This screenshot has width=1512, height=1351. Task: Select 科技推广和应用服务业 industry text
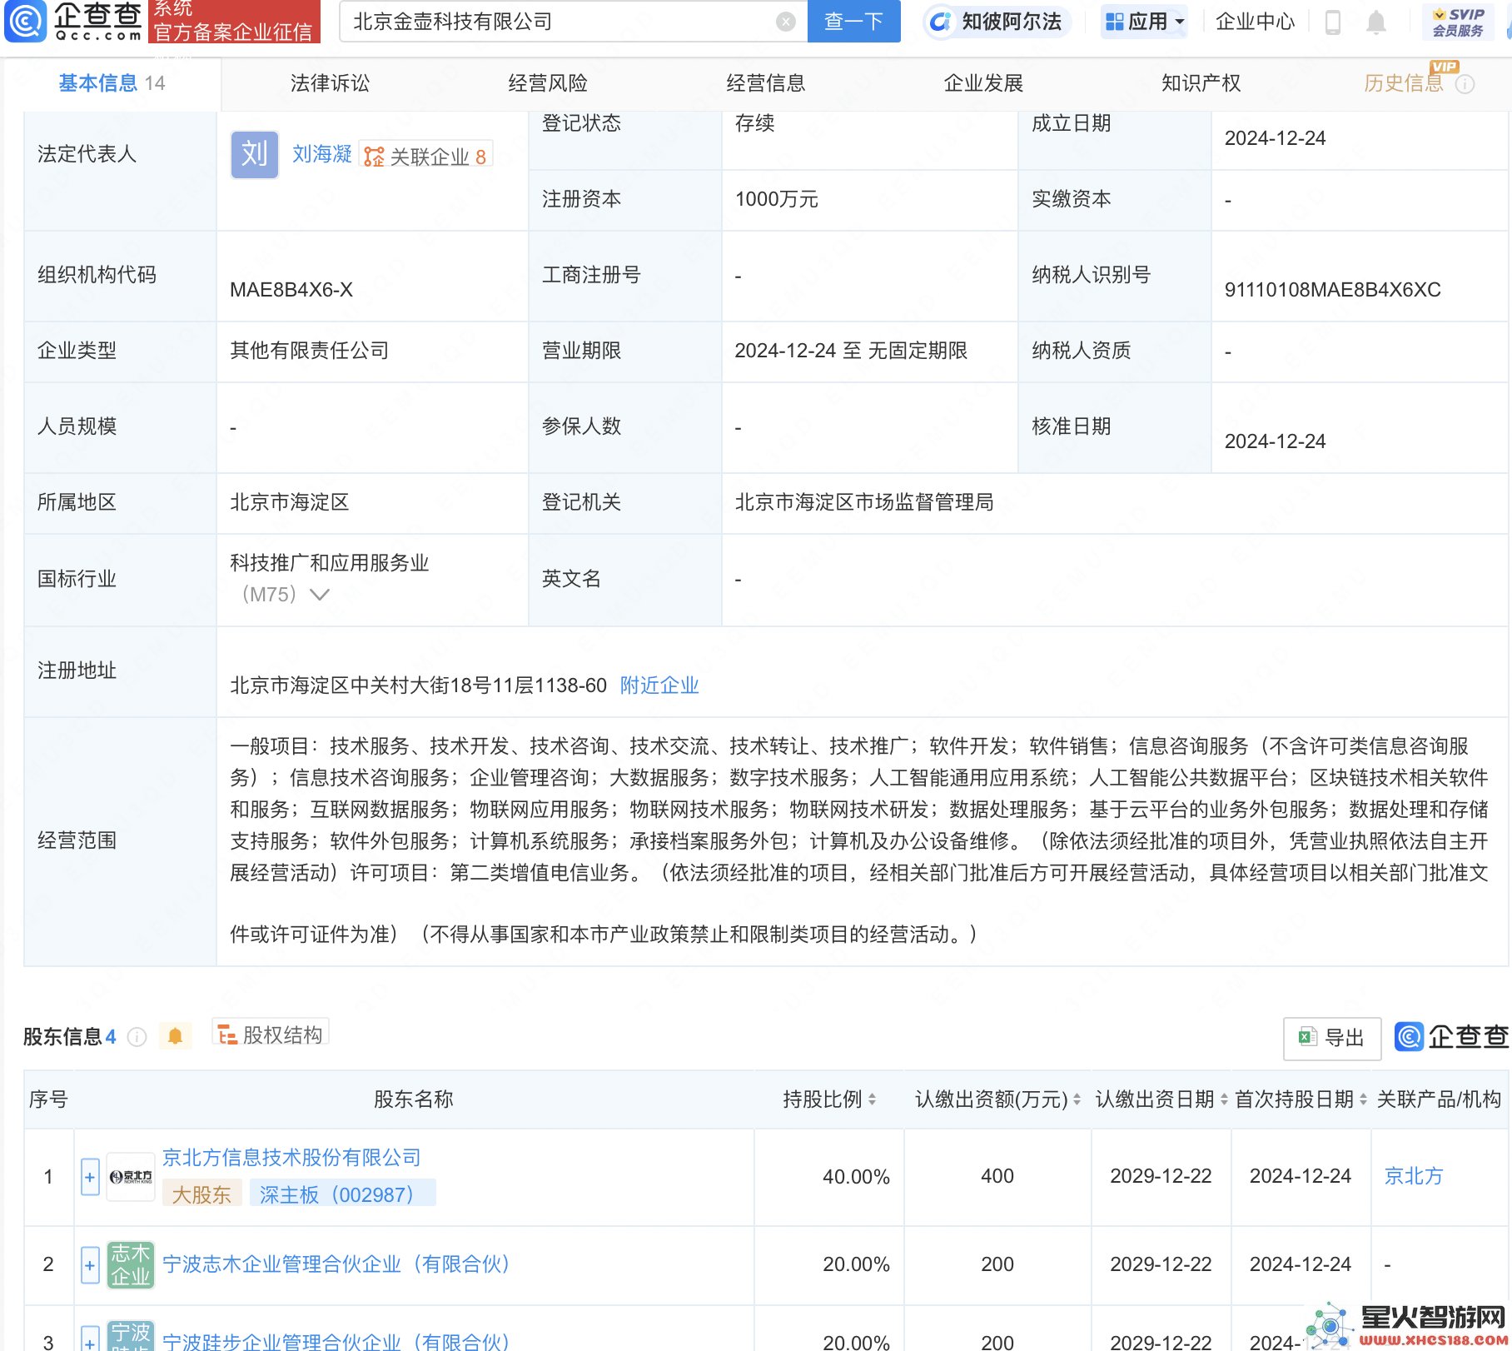click(330, 563)
